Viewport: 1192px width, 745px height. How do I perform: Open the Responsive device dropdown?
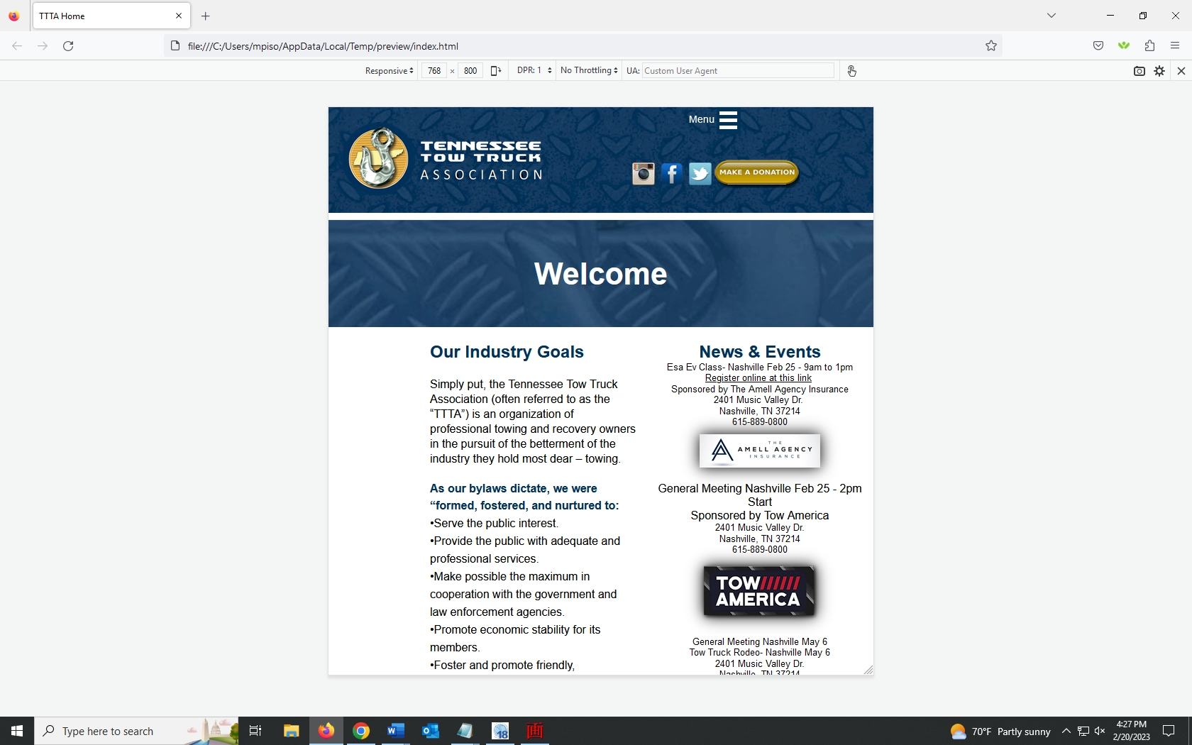coord(389,71)
